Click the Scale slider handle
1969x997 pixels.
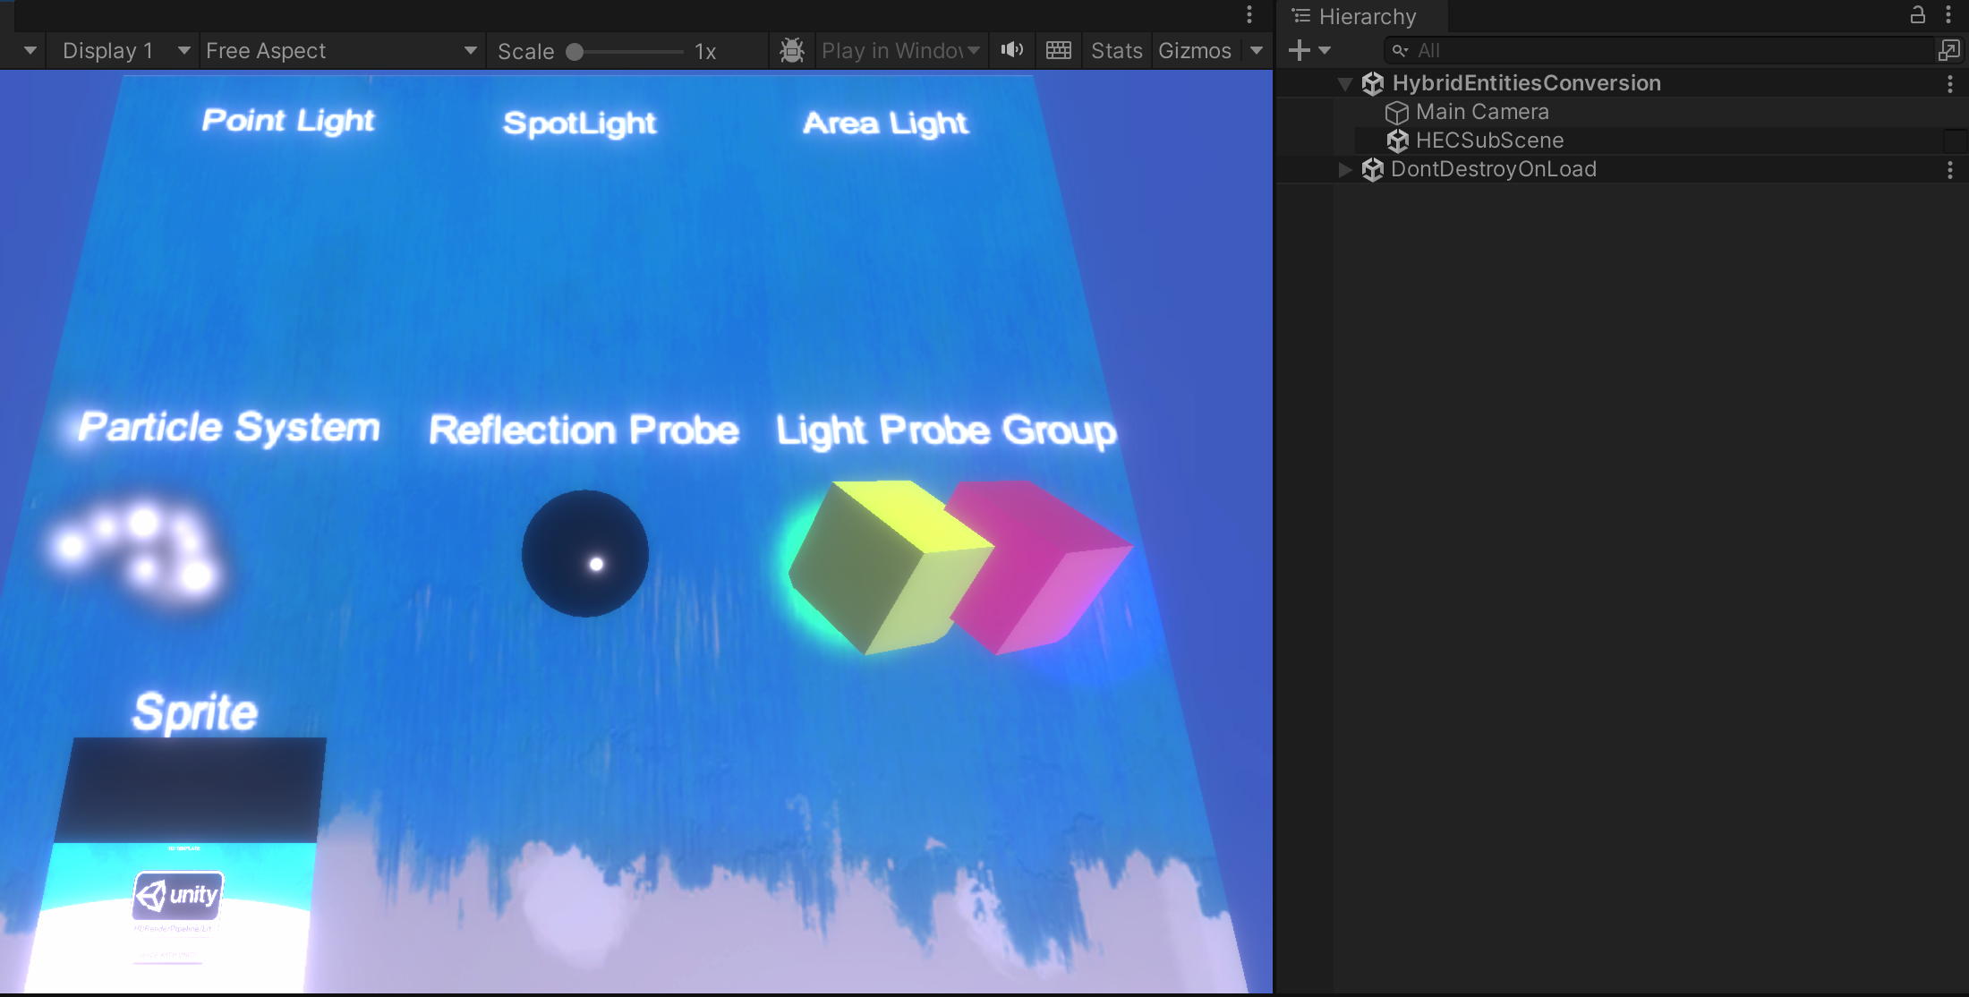click(x=575, y=52)
